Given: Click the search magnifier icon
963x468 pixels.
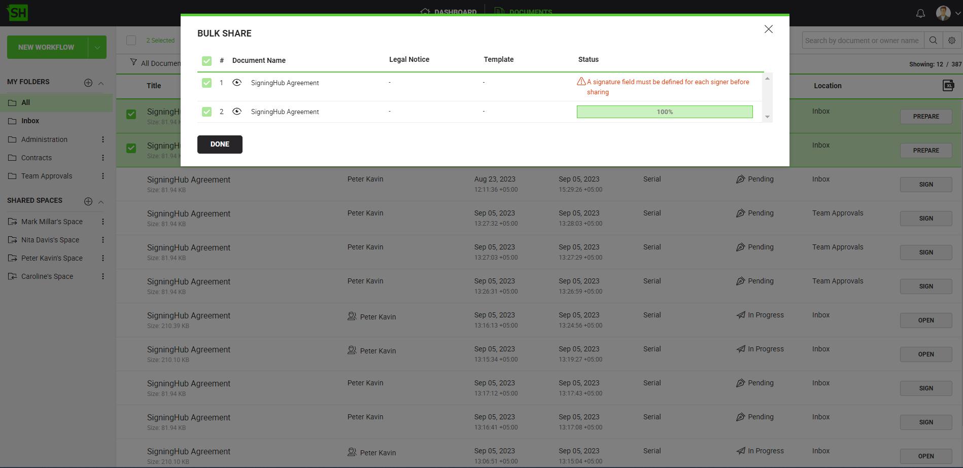Looking at the screenshot, I should click(x=933, y=41).
